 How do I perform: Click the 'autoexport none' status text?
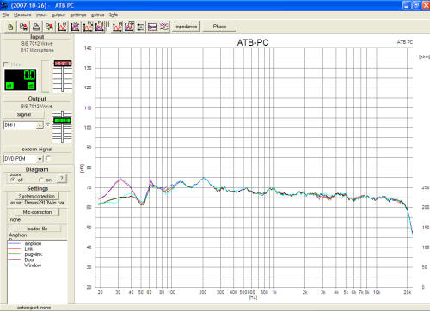(x=34, y=308)
